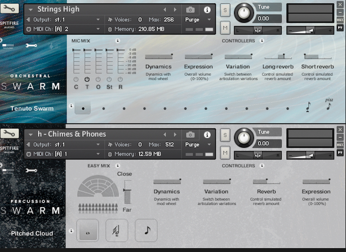Image resolution: width=346 pixels, height=252 pixels.
Task: Mute the Chimes & Phones instrument
Action: [225, 152]
